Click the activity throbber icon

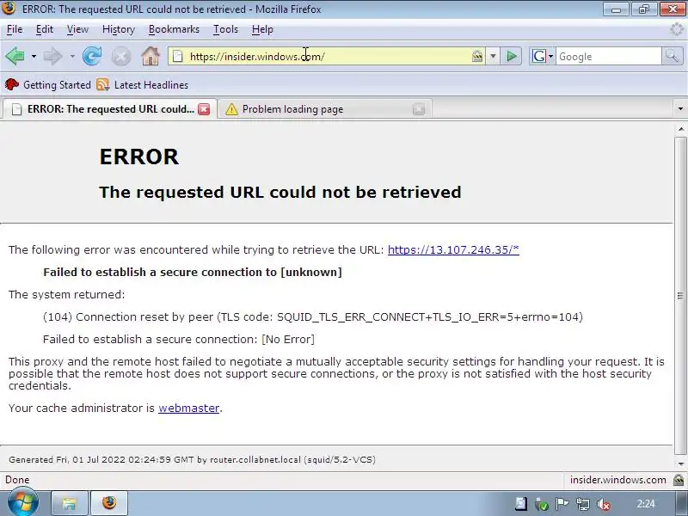tap(678, 29)
